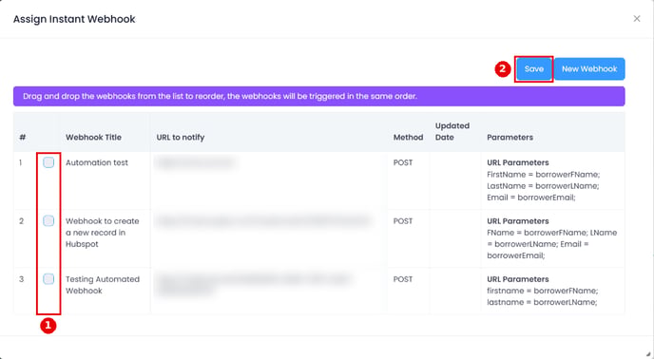
Task: Click the URL to notify column header
Action: 181,137
